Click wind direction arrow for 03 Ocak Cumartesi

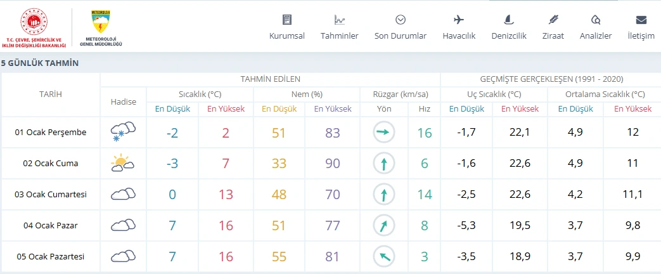pos(383,195)
